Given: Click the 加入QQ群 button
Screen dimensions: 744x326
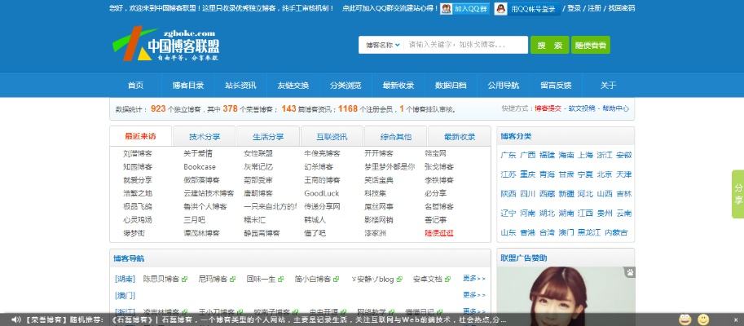Looking at the screenshot, I should (x=464, y=8).
